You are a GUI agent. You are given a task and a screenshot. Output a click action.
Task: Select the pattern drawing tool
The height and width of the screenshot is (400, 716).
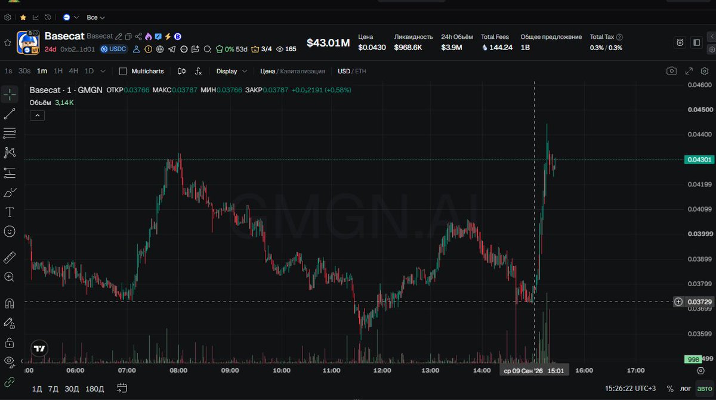click(10, 153)
